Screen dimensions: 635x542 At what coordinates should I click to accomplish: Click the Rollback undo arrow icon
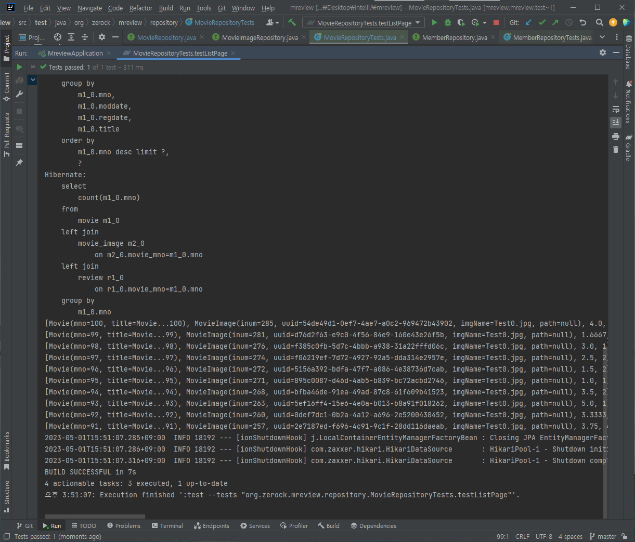click(x=582, y=22)
